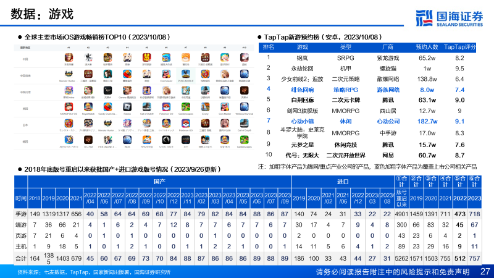
Task: Click the 数据：游戏 slide title
Action: (42, 14)
